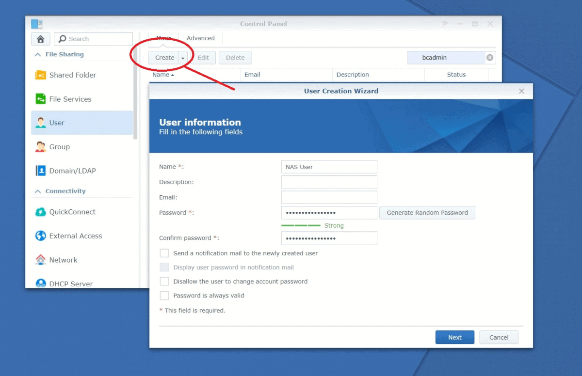
Task: Click the Shared Folder icon in sidebar
Action: coord(41,75)
